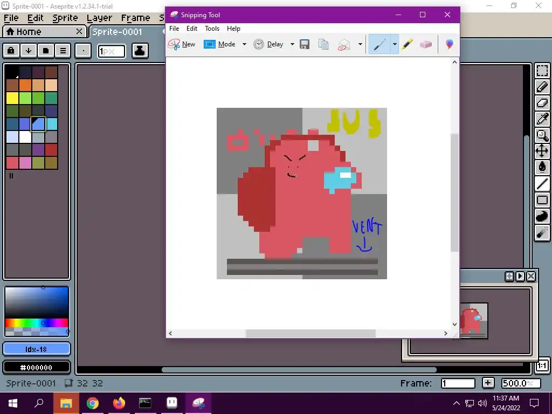
Task: Click the rainbow hue slider
Action: tap(37, 322)
